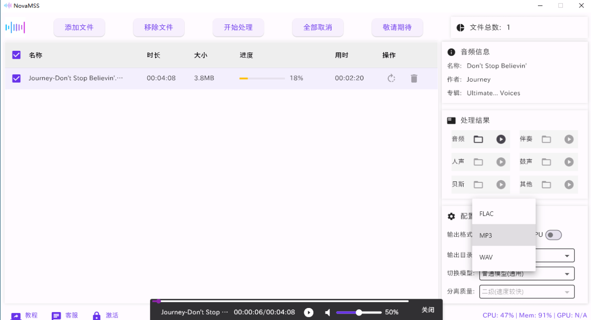Click the 移除文件 button
The image size is (591, 320).
pos(159,27)
